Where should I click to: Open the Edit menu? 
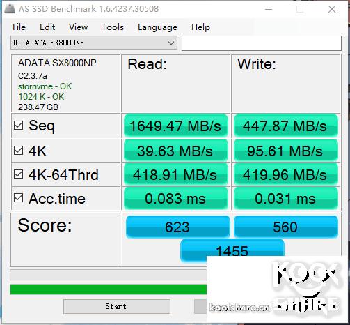coord(47,27)
